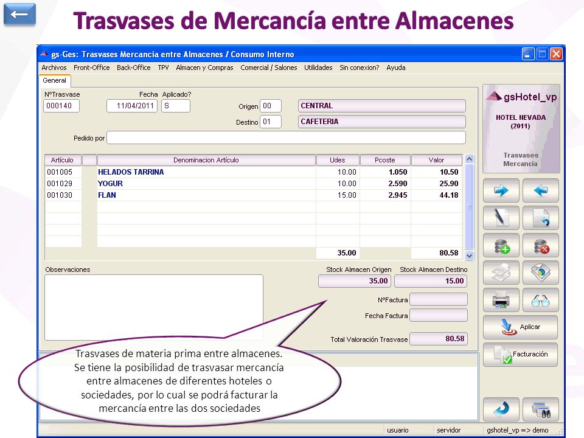Open the Back-Office menu
The height and width of the screenshot is (438, 584).
coord(134,68)
